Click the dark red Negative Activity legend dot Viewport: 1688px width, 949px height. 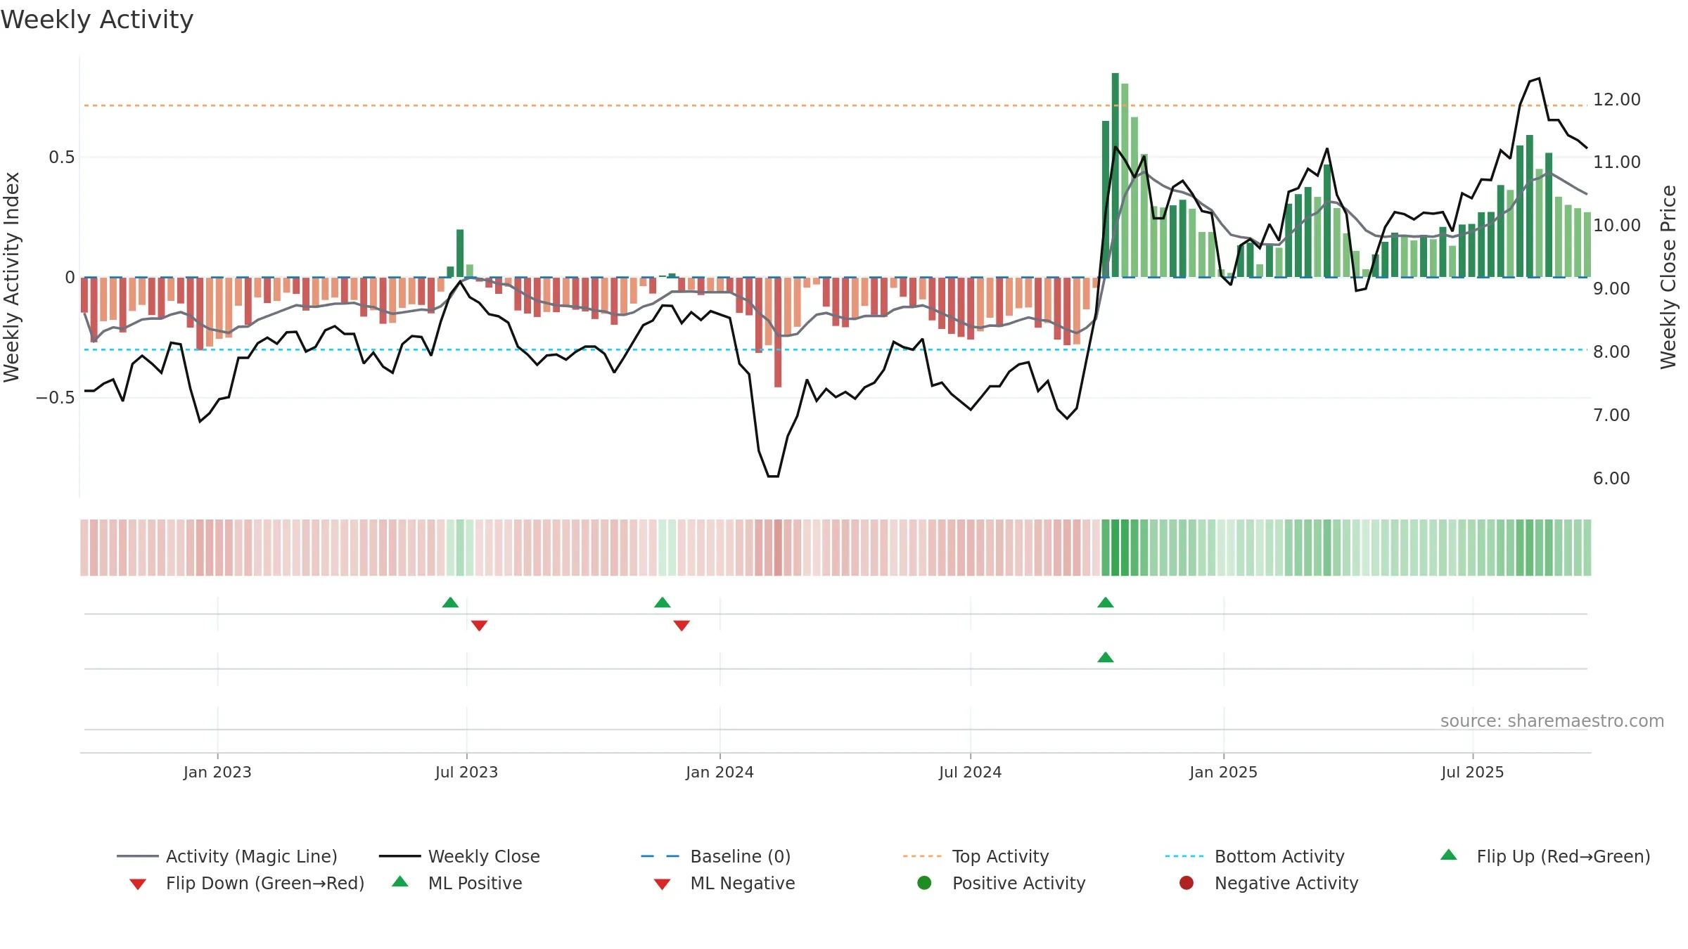[x=1187, y=883]
